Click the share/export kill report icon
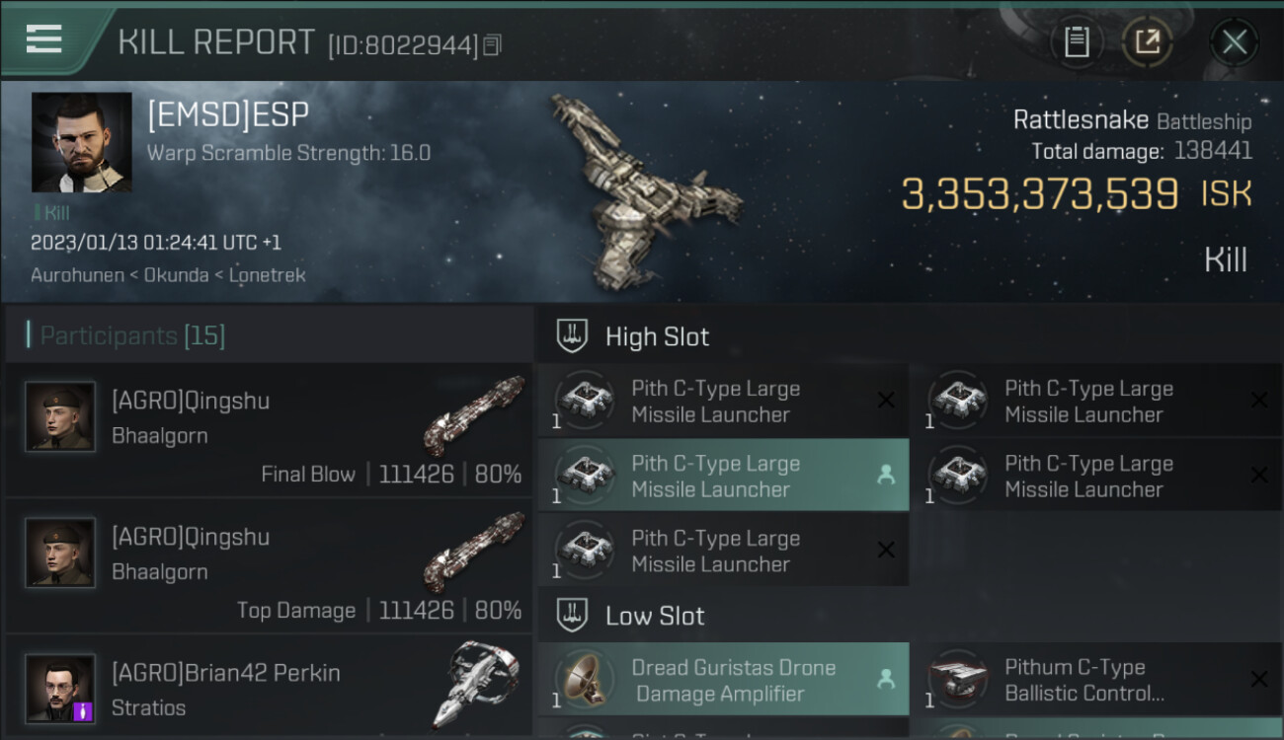Screen dimensions: 1284x740 (1148, 41)
